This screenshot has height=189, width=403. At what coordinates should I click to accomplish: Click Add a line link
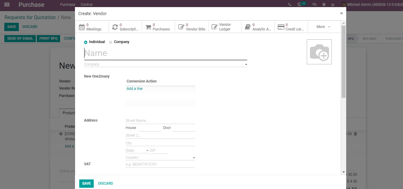tap(135, 89)
